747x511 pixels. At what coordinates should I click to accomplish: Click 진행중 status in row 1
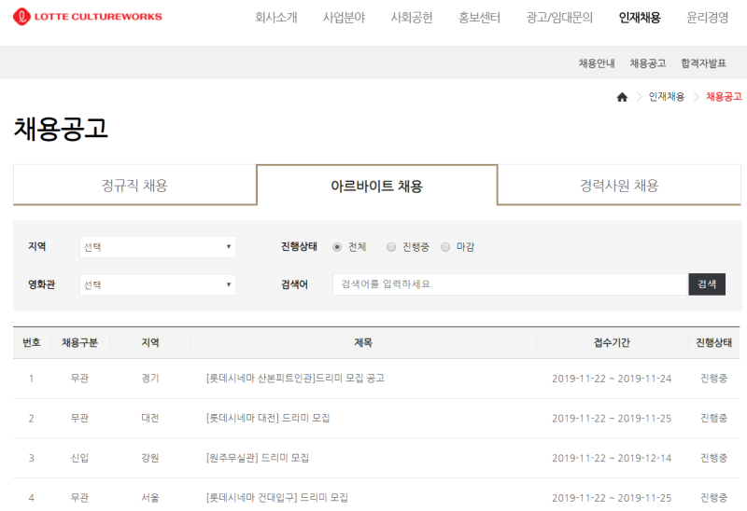(x=713, y=379)
